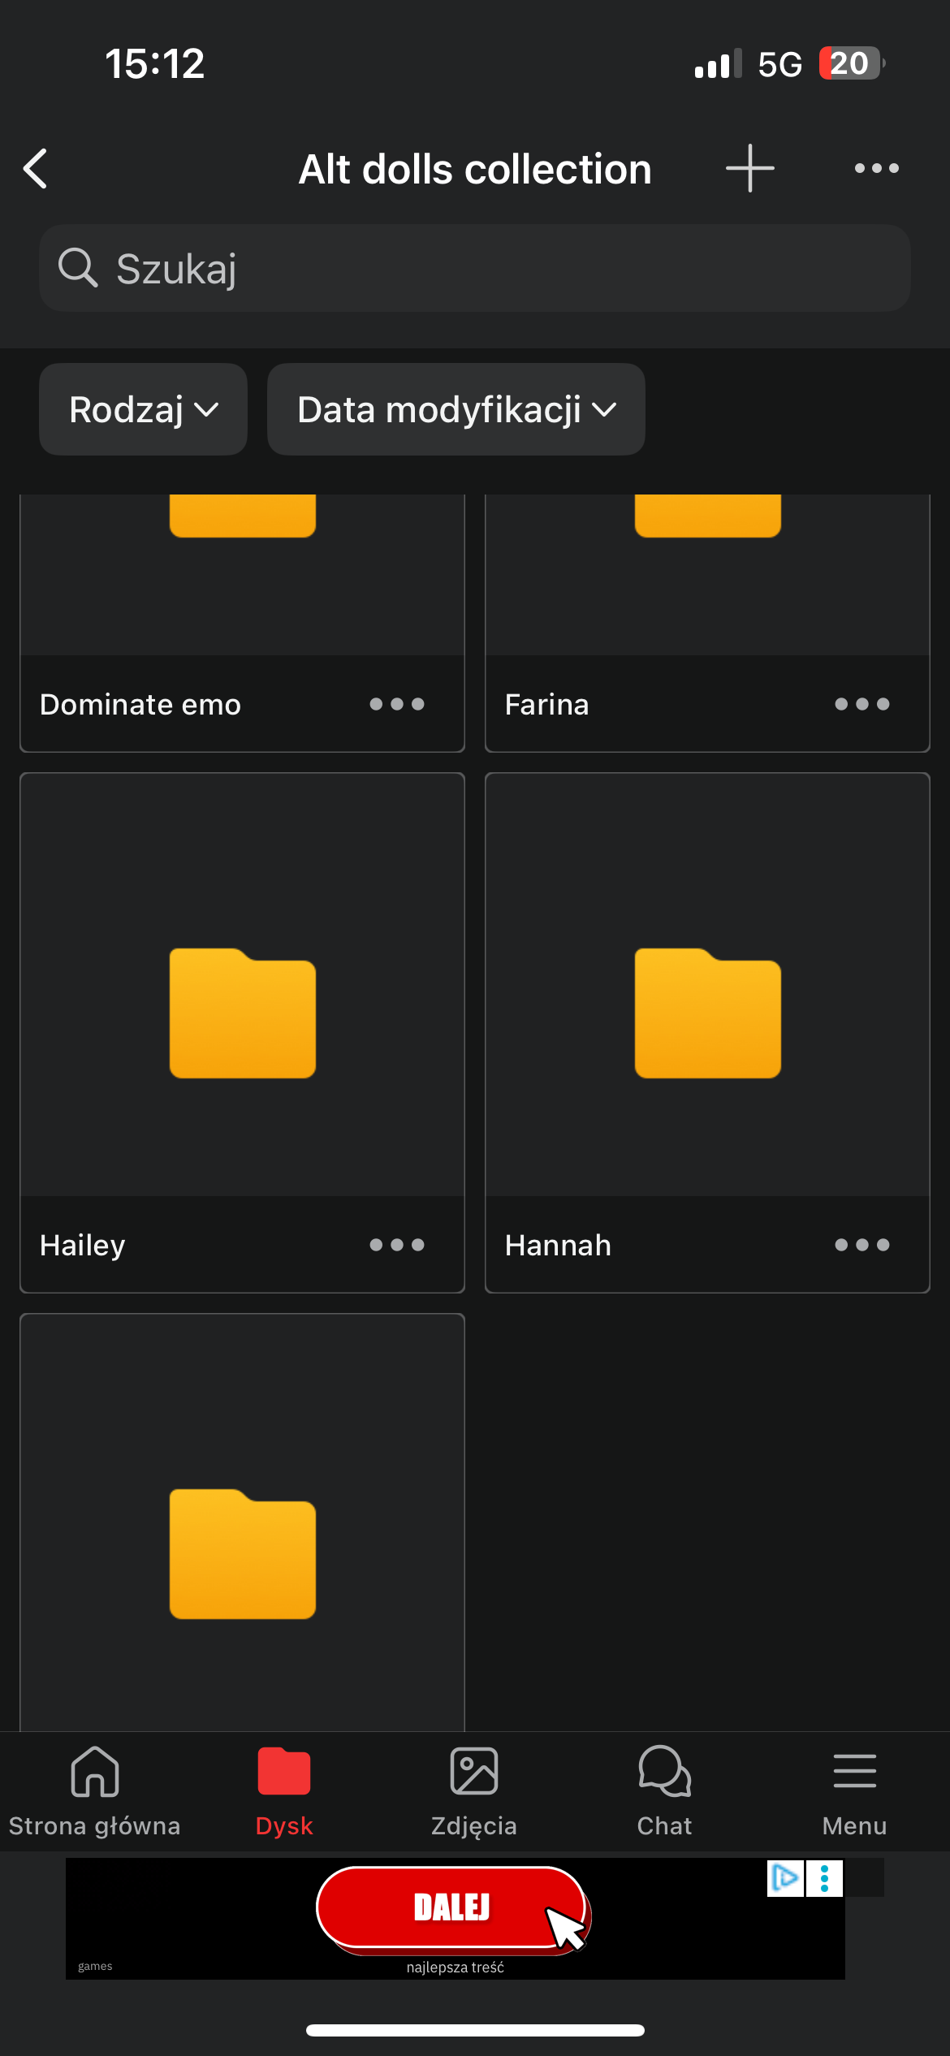Viewport: 950px width, 2056px height.
Task: Open the ad's vertical three-dot menu
Action: coord(824,1878)
